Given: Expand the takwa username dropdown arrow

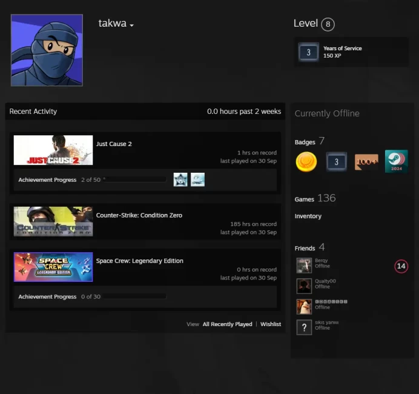Looking at the screenshot, I should click(131, 25).
